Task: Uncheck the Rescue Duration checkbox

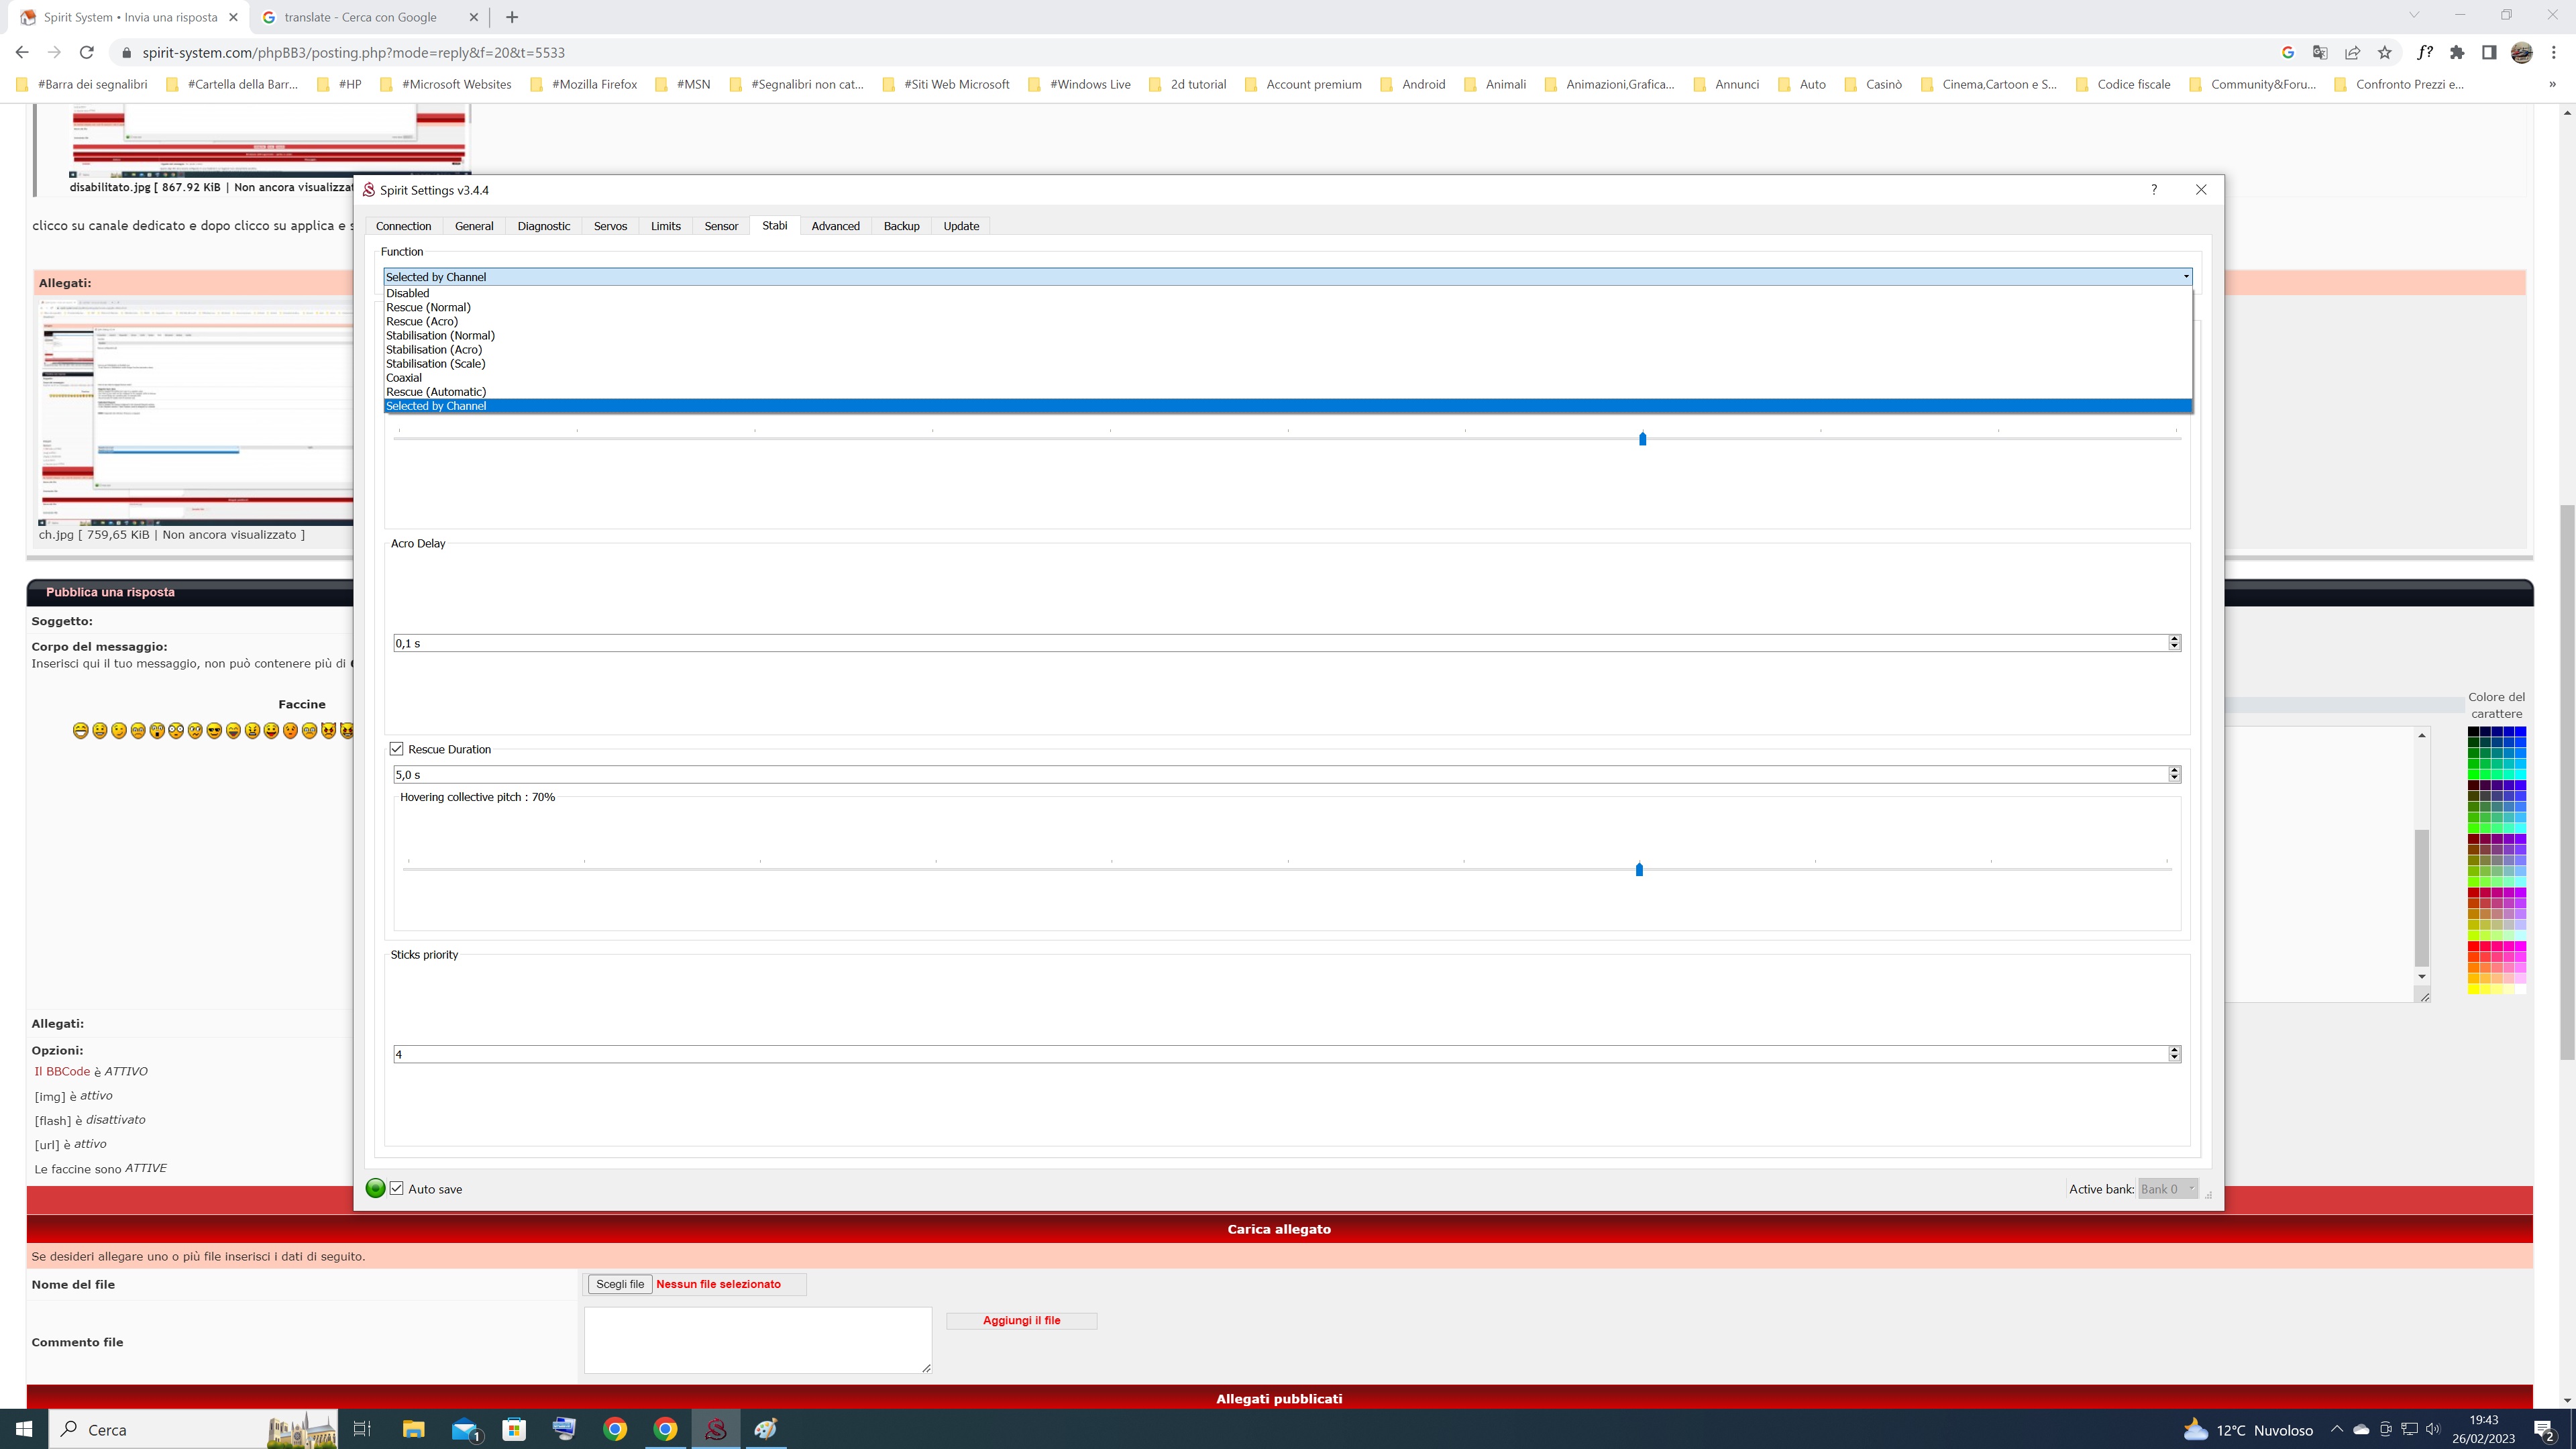Action: (397, 749)
